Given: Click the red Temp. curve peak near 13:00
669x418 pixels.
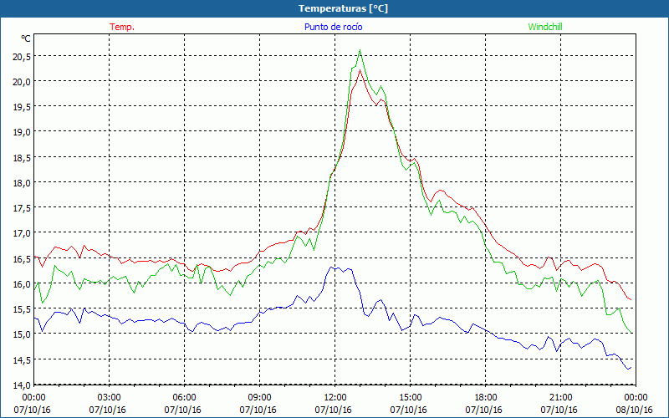Looking at the screenshot, I should (x=360, y=70).
